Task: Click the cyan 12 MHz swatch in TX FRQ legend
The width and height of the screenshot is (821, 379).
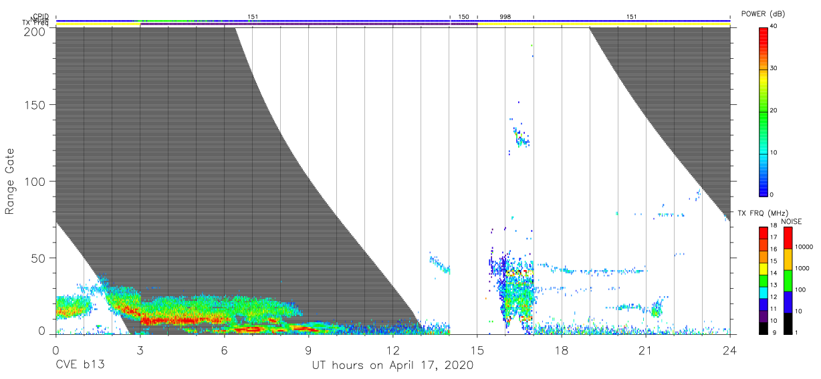Action: pyautogui.click(x=764, y=291)
